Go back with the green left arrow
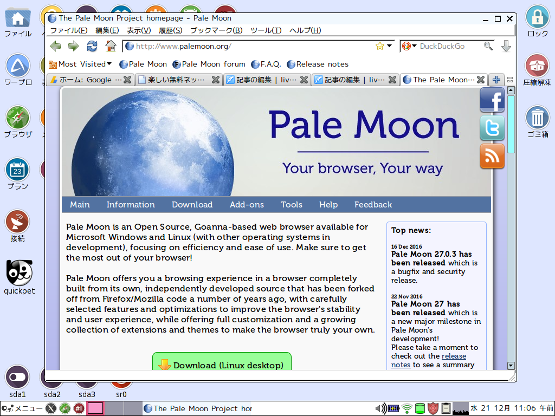 click(55, 46)
